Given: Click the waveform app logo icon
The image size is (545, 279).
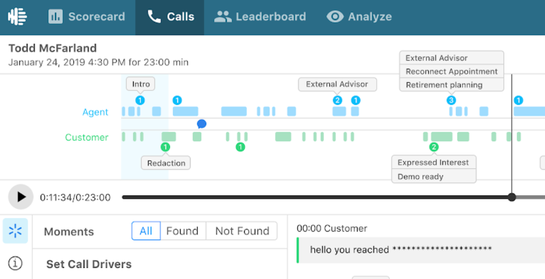Looking at the screenshot, I should coord(17,16).
